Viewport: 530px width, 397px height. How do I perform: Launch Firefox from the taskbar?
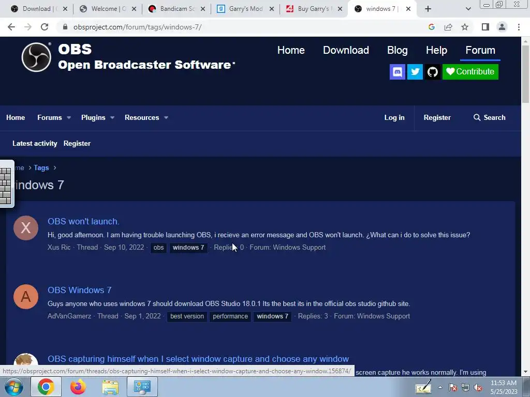78,387
